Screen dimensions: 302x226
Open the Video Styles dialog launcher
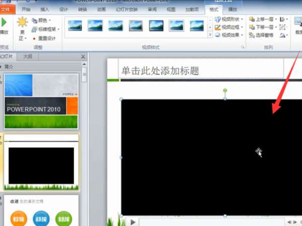[243, 47]
